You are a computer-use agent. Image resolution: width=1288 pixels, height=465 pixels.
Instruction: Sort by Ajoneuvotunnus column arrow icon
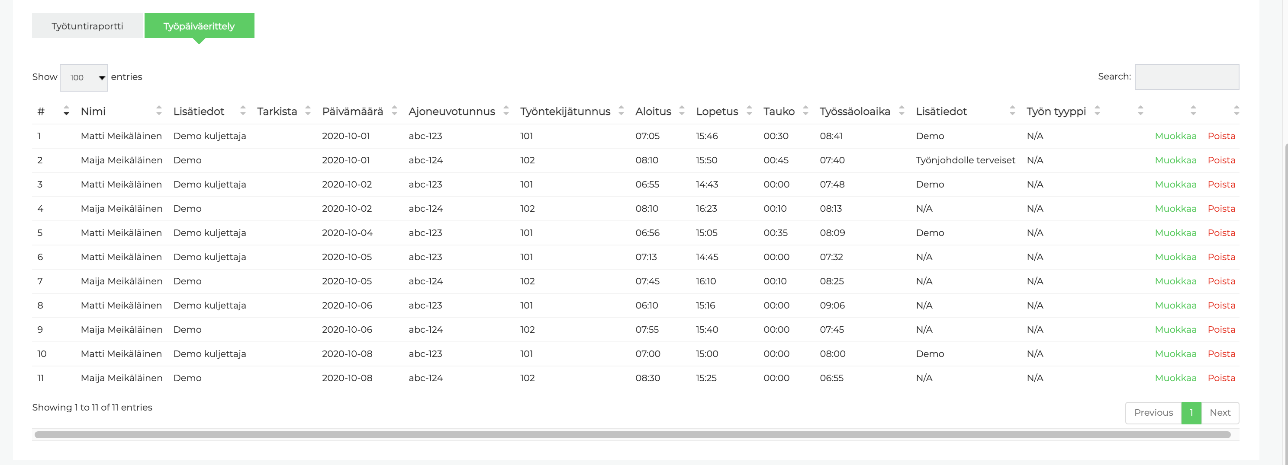(506, 111)
